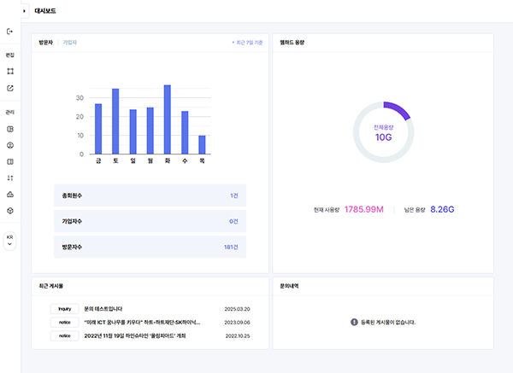Click the 1건 total member value
Screen dimensions: 513x373
pyautogui.click(x=234, y=195)
